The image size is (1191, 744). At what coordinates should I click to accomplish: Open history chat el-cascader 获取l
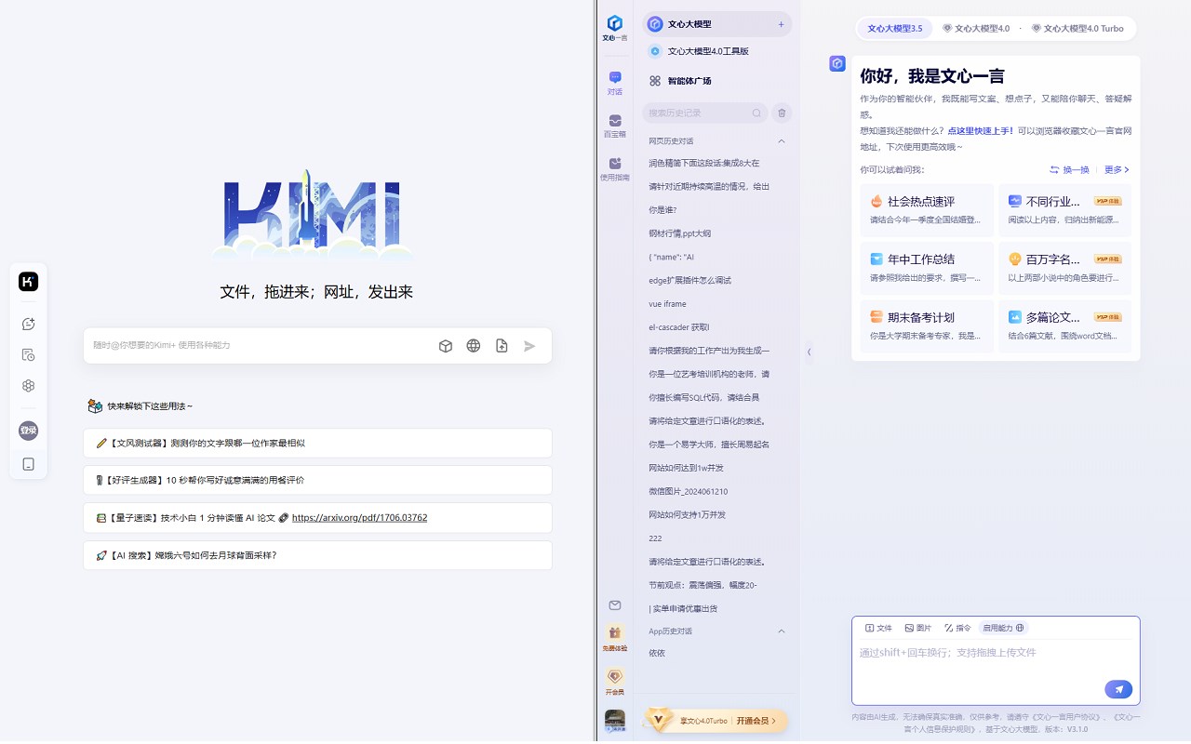click(678, 327)
